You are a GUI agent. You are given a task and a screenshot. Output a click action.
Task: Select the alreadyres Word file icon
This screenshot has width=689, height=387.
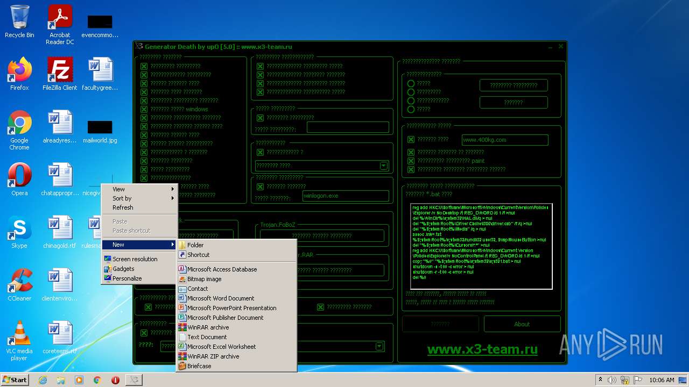click(x=60, y=127)
